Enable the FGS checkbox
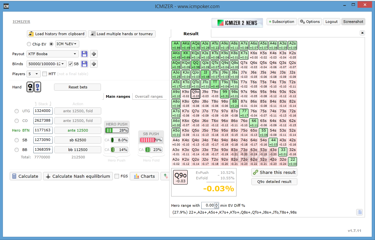 (x=117, y=176)
